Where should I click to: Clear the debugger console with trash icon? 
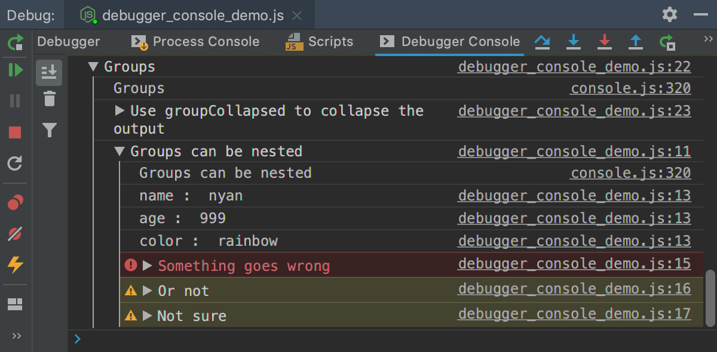point(49,99)
